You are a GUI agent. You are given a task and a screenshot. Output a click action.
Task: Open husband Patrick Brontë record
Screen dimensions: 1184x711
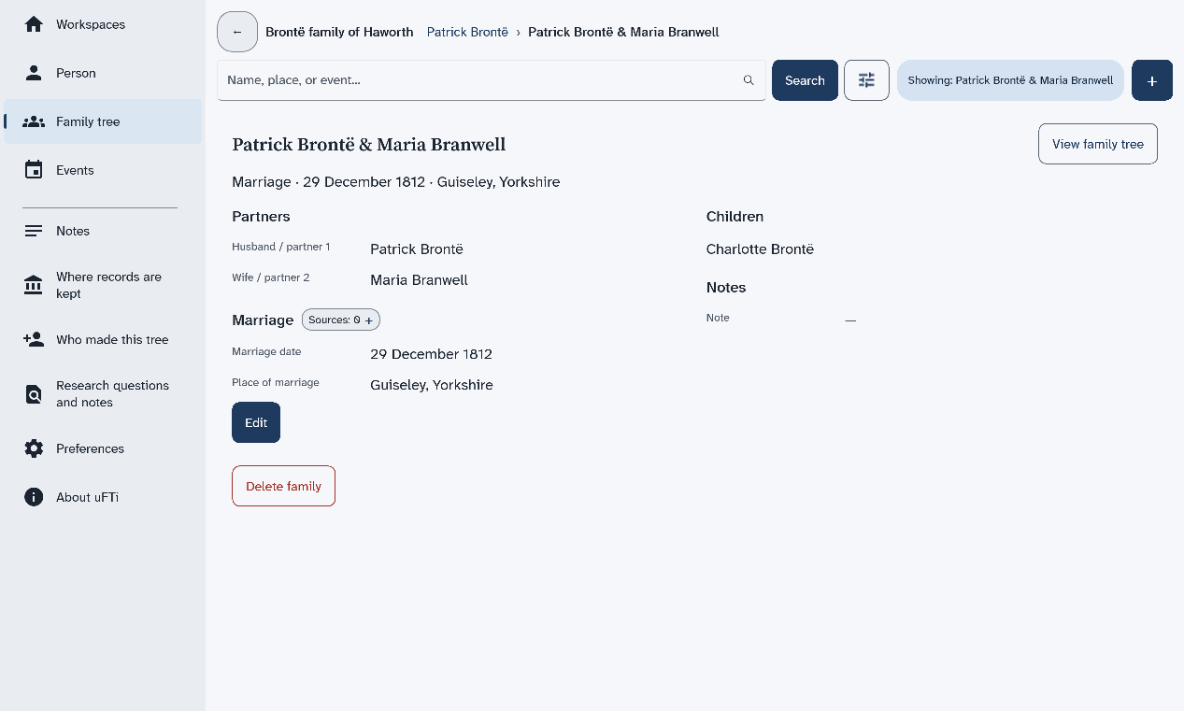coord(417,249)
